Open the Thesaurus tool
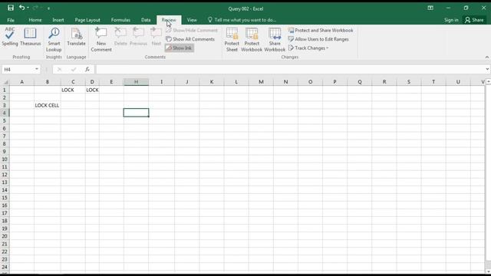 pos(31,37)
